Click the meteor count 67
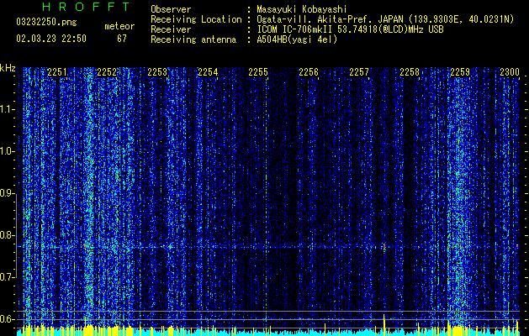Screen dimensions: 529x336 pyautogui.click(x=122, y=39)
